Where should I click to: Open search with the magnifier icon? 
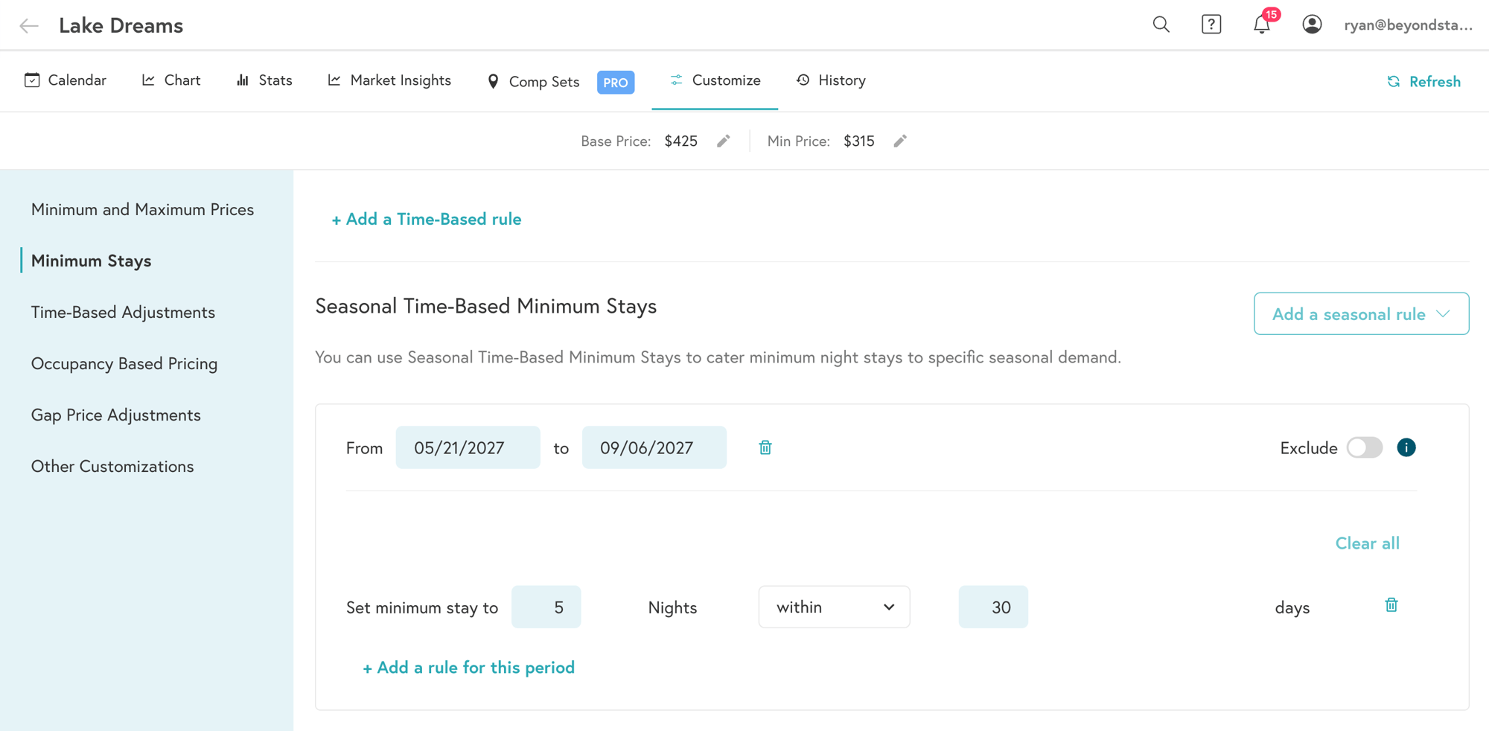coord(1161,25)
